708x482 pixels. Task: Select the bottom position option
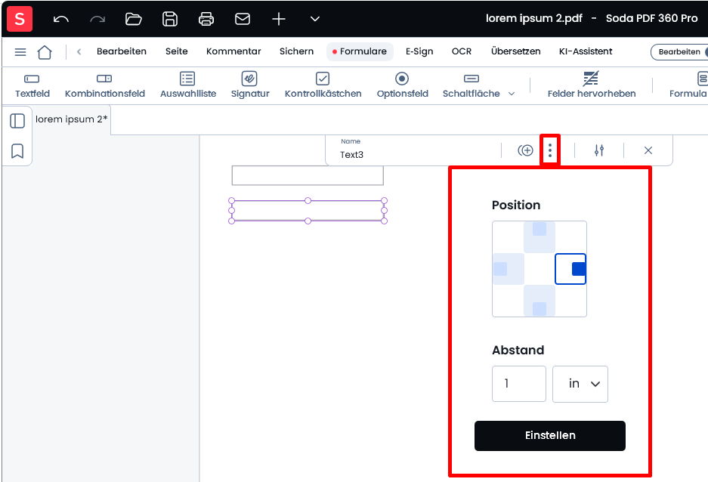540,301
